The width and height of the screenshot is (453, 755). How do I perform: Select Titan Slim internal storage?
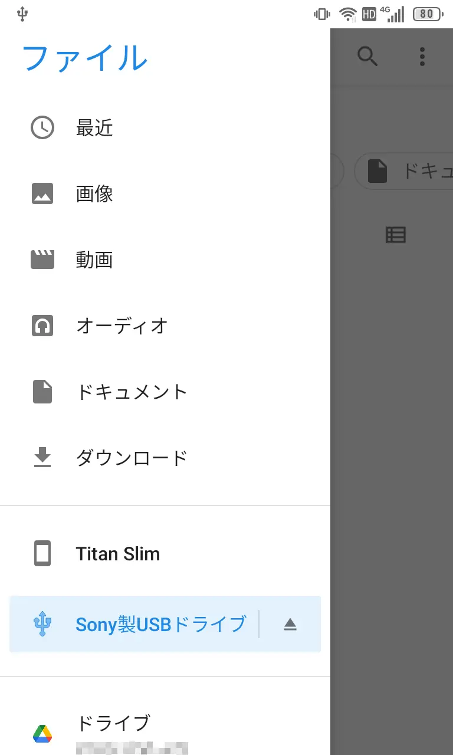tap(118, 553)
